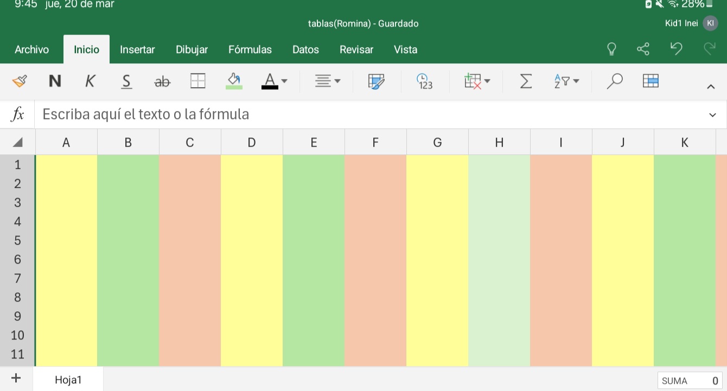Add a new sheet with plus button

[x=16, y=379]
